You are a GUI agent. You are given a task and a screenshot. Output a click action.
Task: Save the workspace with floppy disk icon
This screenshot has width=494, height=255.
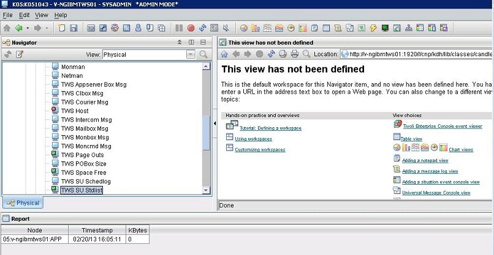(74, 28)
